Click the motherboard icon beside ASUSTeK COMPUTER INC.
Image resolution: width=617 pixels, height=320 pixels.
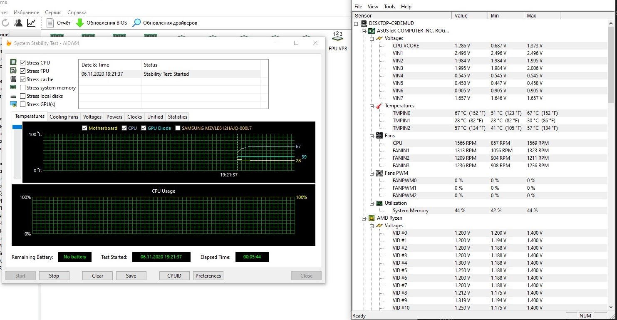point(372,31)
